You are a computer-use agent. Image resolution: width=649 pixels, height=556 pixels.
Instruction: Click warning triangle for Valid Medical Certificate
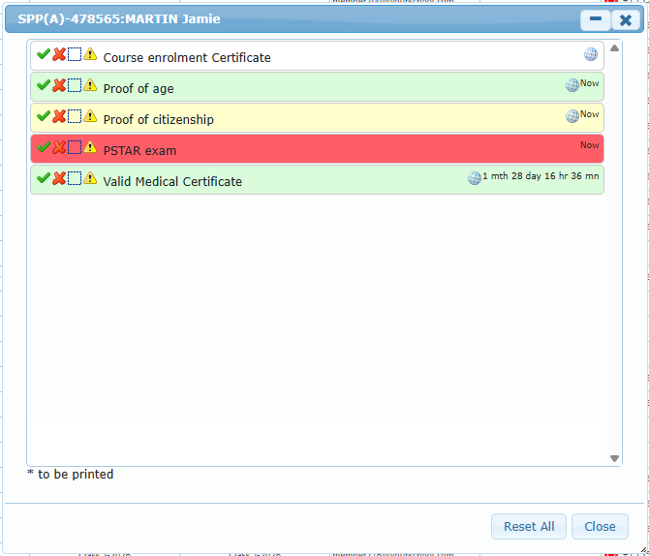[90, 178]
